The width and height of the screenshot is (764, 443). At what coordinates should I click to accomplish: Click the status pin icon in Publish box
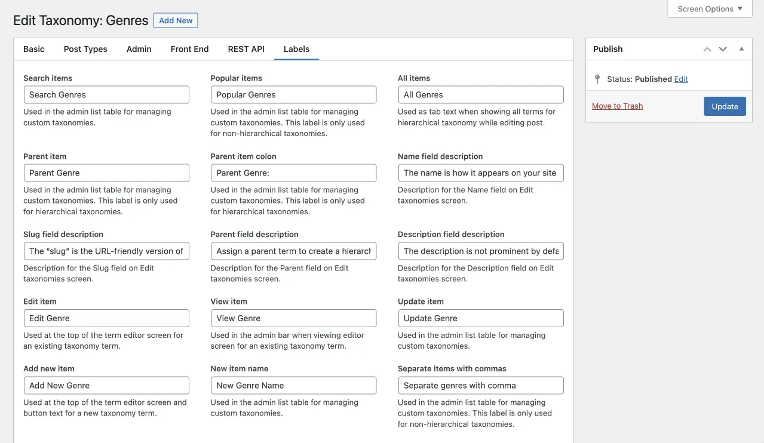[597, 79]
